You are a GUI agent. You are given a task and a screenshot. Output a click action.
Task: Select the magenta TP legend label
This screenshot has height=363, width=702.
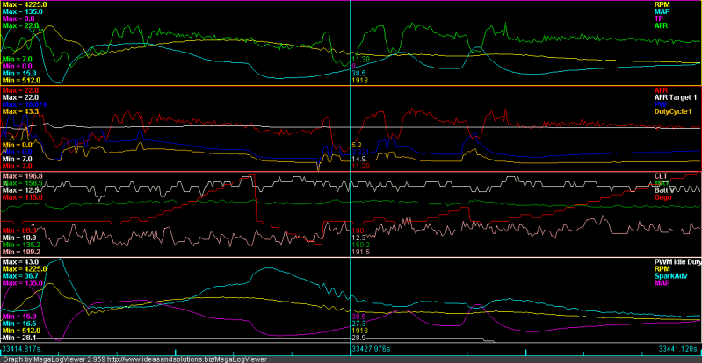click(659, 18)
